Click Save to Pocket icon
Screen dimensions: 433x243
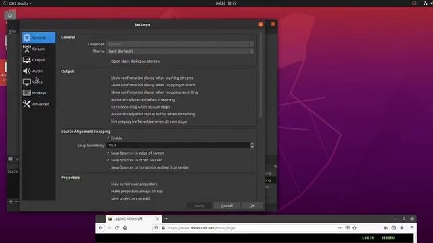pos(348,228)
